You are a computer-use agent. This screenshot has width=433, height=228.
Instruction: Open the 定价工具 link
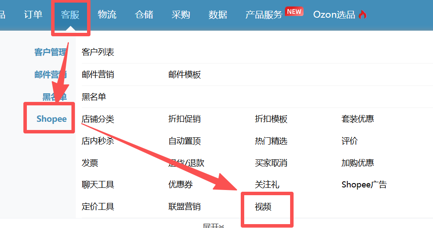tap(98, 206)
